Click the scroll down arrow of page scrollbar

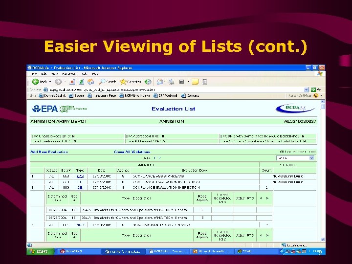pyautogui.click(x=323, y=239)
